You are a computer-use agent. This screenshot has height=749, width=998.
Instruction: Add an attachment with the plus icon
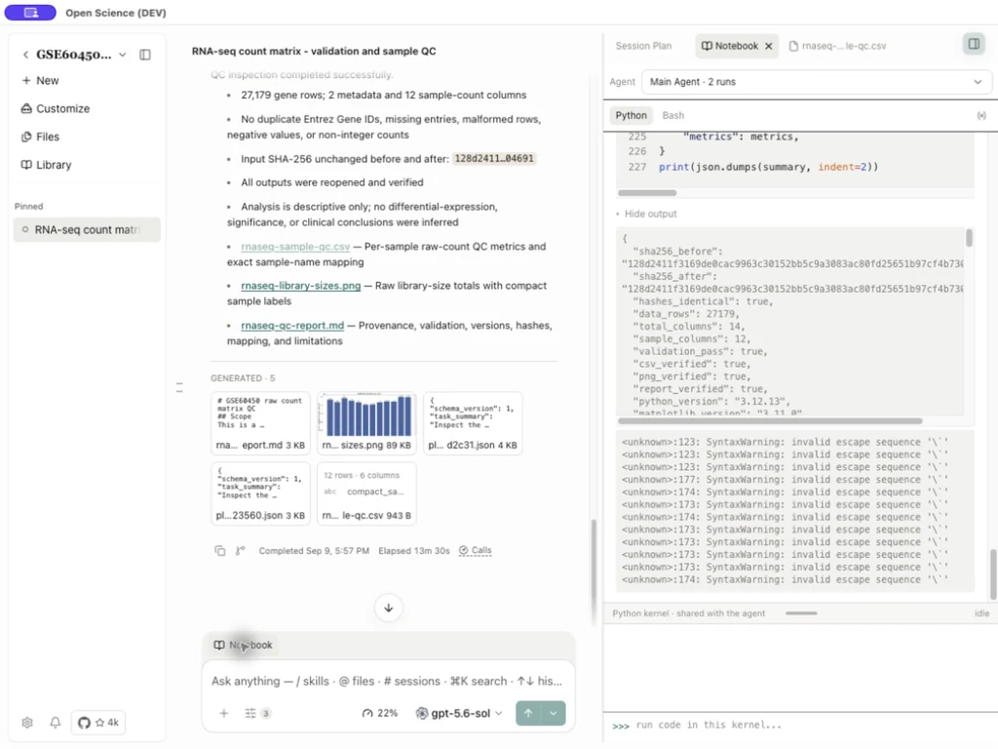223,713
